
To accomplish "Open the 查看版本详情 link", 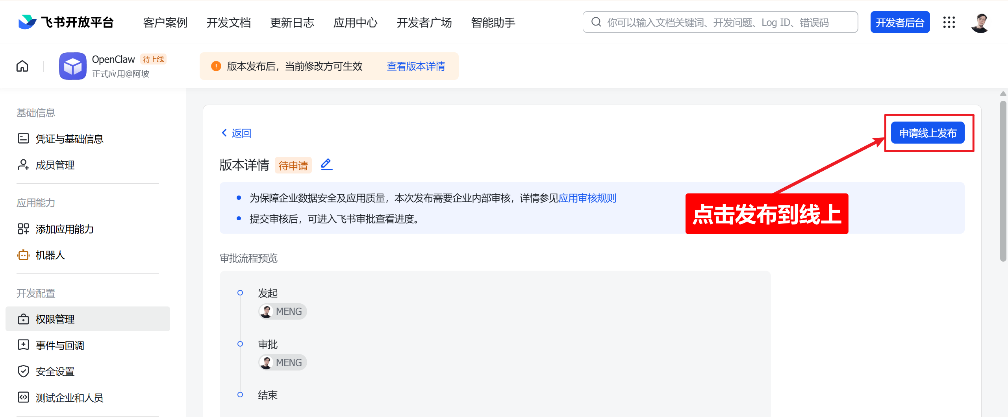I will point(416,66).
